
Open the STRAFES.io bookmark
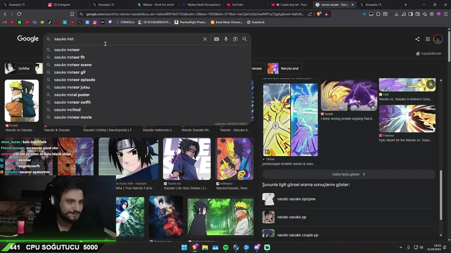pyautogui.click(x=125, y=22)
